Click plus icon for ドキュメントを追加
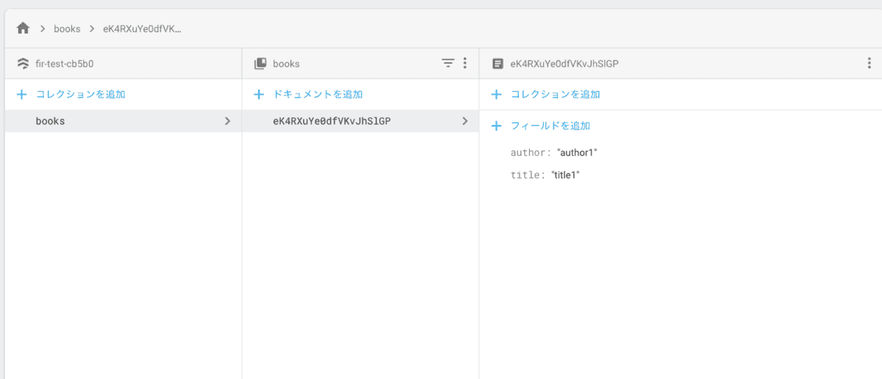The width and height of the screenshot is (882, 379). [259, 95]
